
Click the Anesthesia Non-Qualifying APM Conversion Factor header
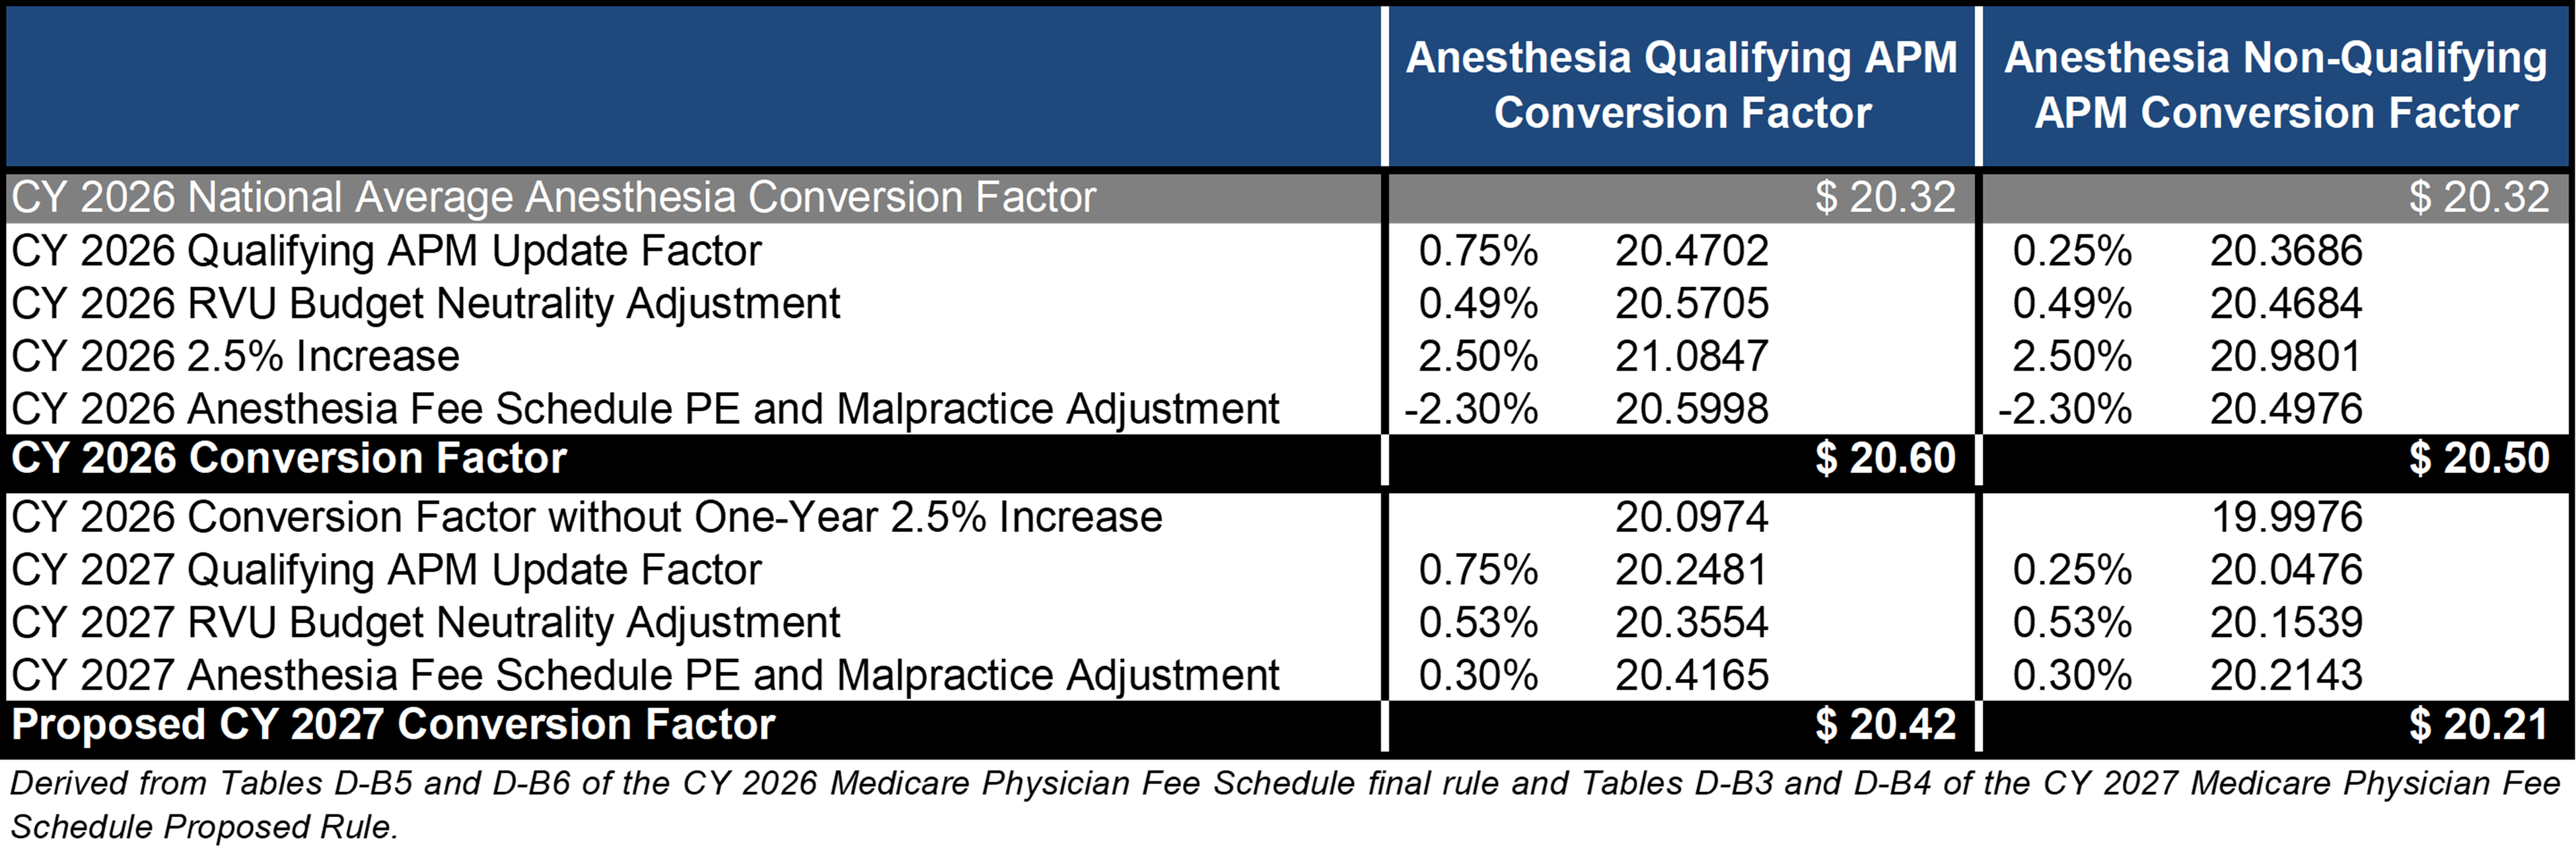pyautogui.click(x=2276, y=85)
